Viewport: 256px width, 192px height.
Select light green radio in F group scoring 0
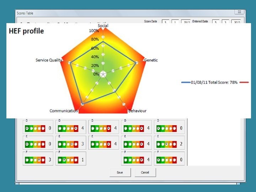[162, 160]
